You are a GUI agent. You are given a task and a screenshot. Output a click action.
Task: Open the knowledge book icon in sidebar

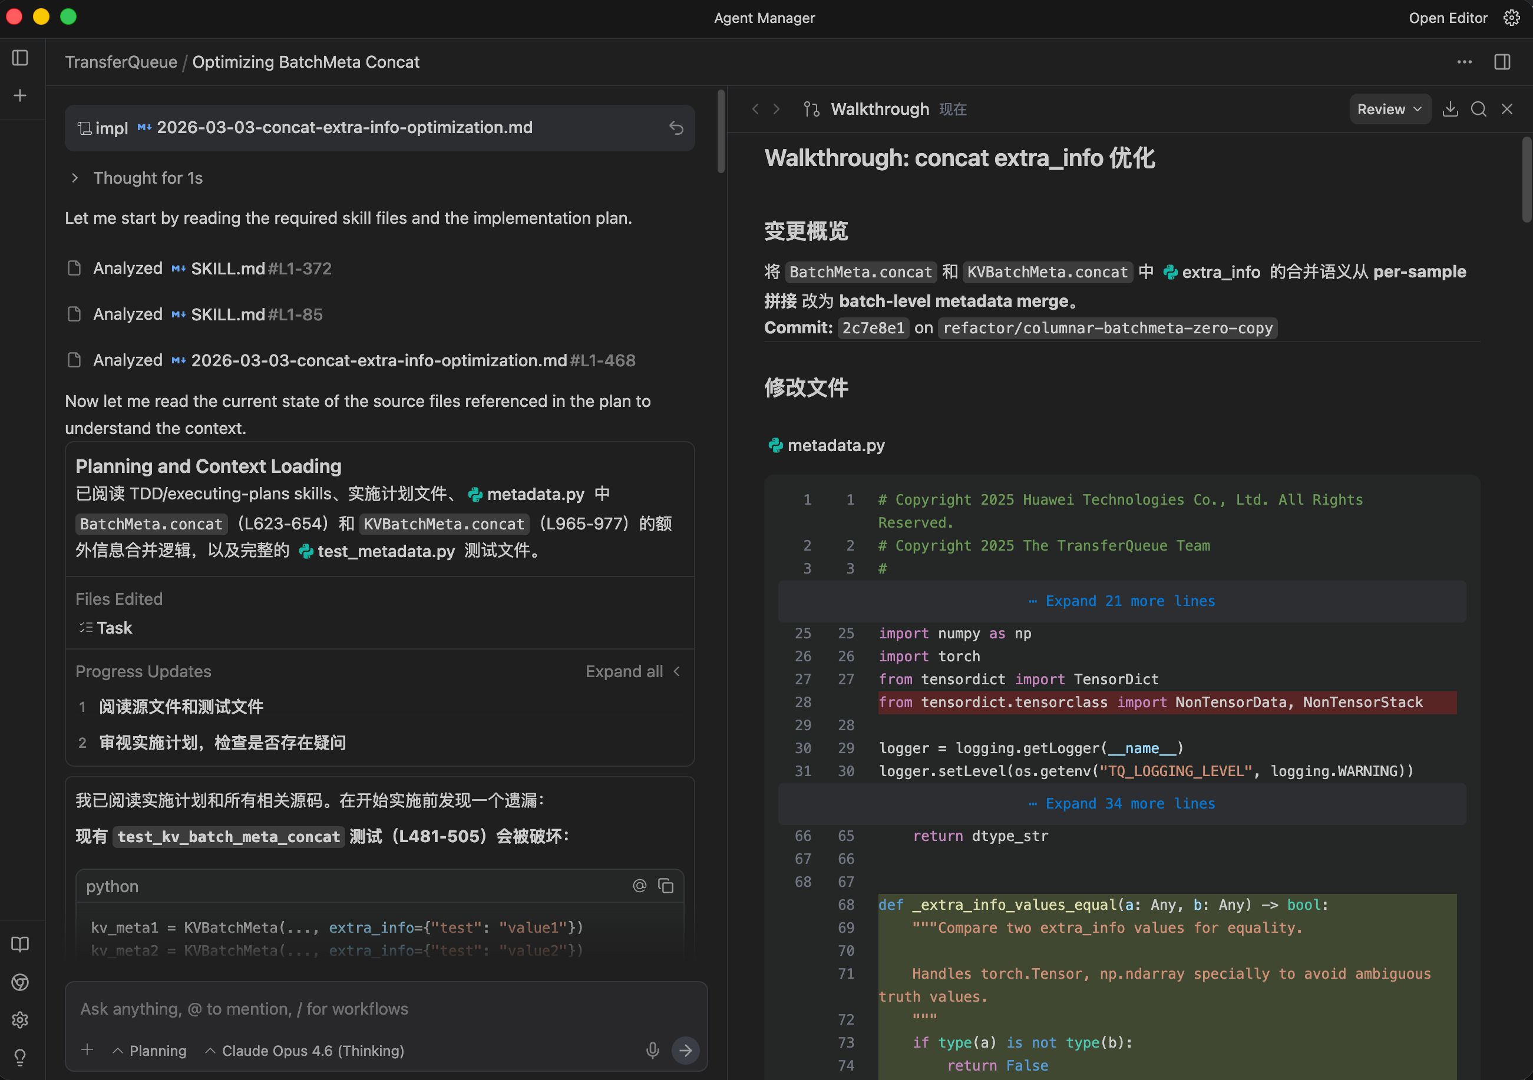point(20,944)
